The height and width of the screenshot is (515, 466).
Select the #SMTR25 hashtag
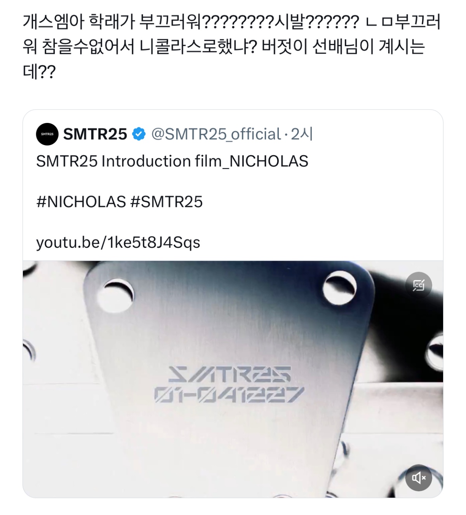[167, 202]
